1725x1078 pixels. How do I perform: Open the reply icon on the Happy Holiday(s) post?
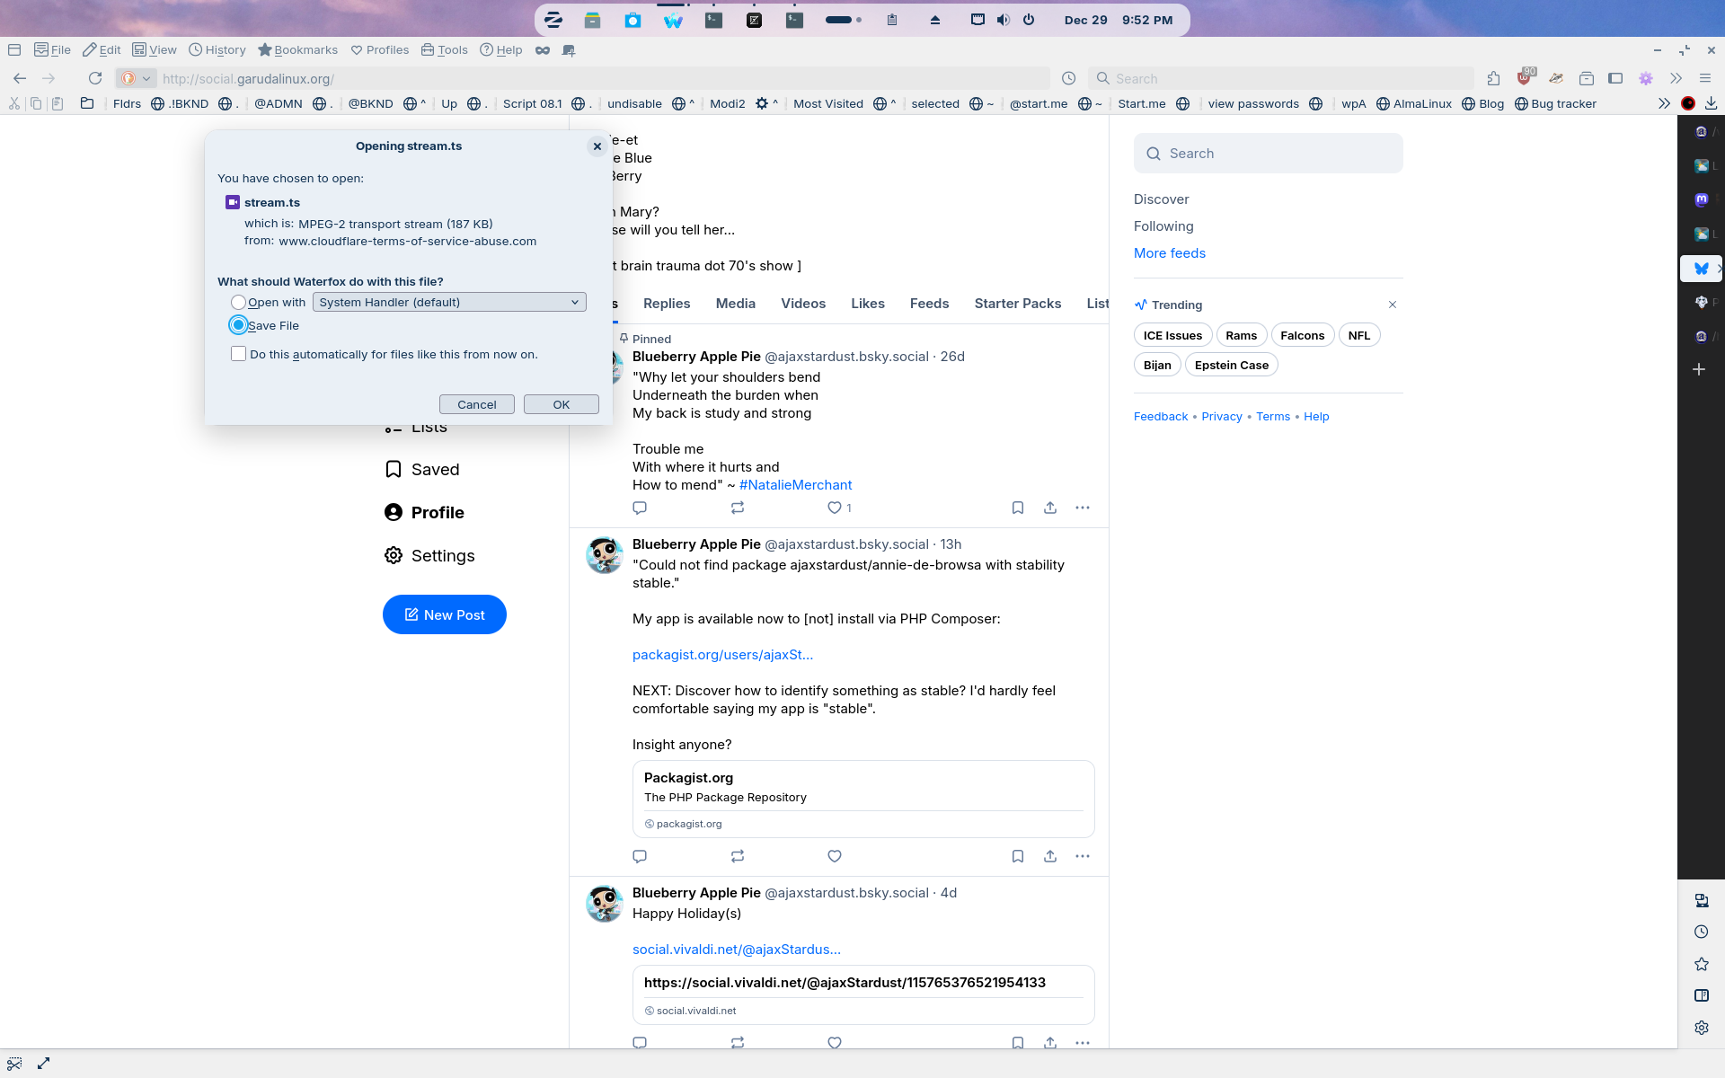[x=640, y=1043]
